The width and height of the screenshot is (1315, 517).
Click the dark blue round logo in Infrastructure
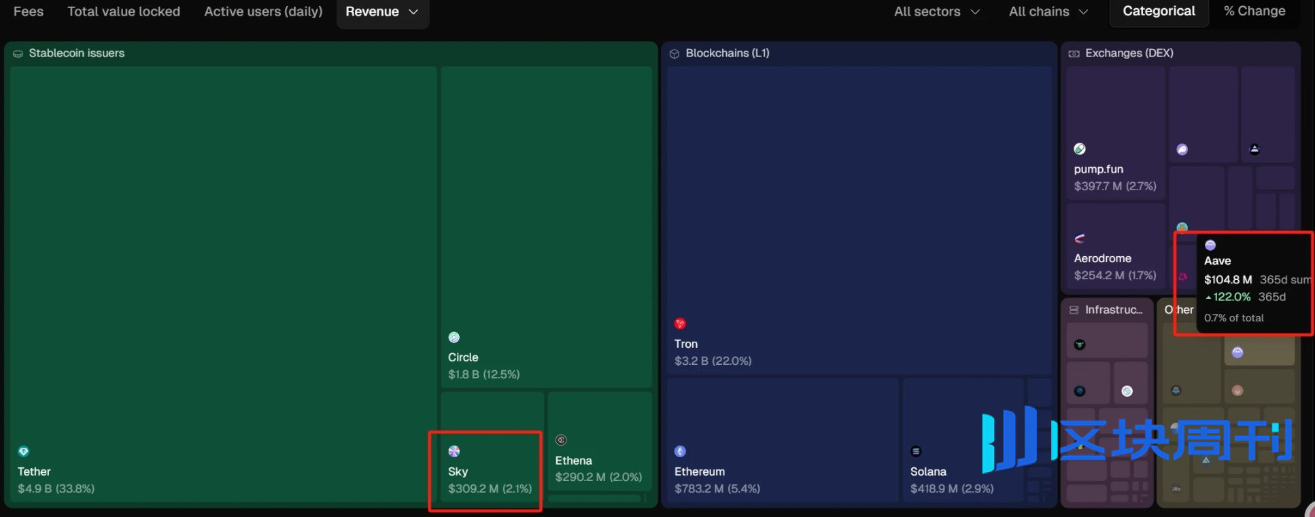pos(1080,391)
